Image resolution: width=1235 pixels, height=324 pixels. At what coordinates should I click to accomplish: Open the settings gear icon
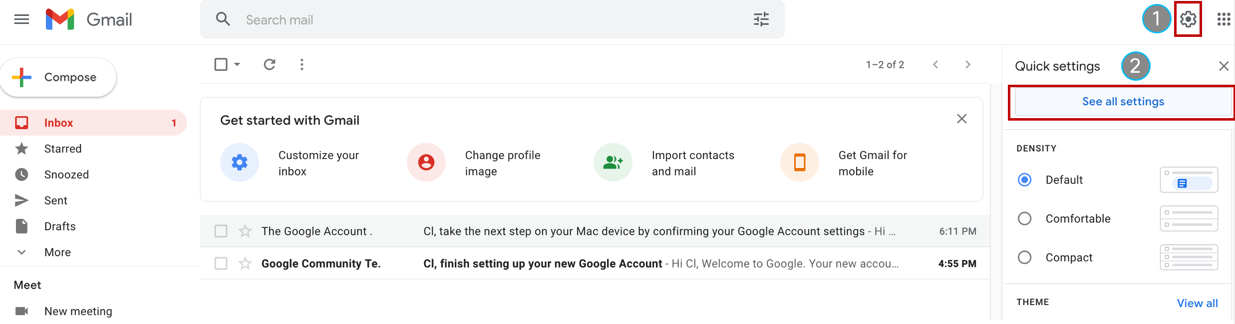pyautogui.click(x=1188, y=19)
